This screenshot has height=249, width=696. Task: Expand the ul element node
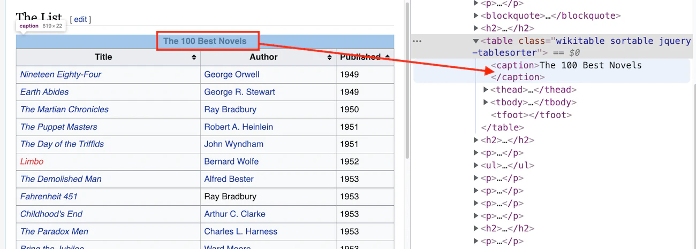(476, 166)
